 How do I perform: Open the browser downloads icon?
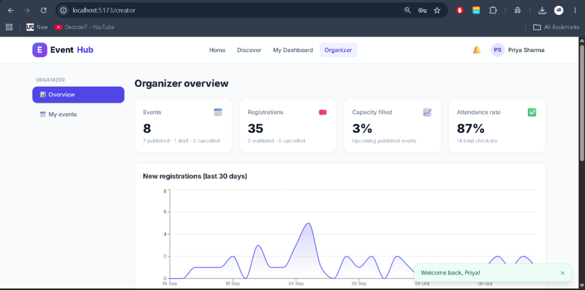point(542,10)
